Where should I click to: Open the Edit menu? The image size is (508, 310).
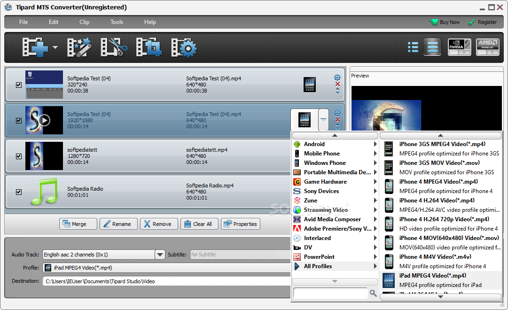tap(54, 22)
